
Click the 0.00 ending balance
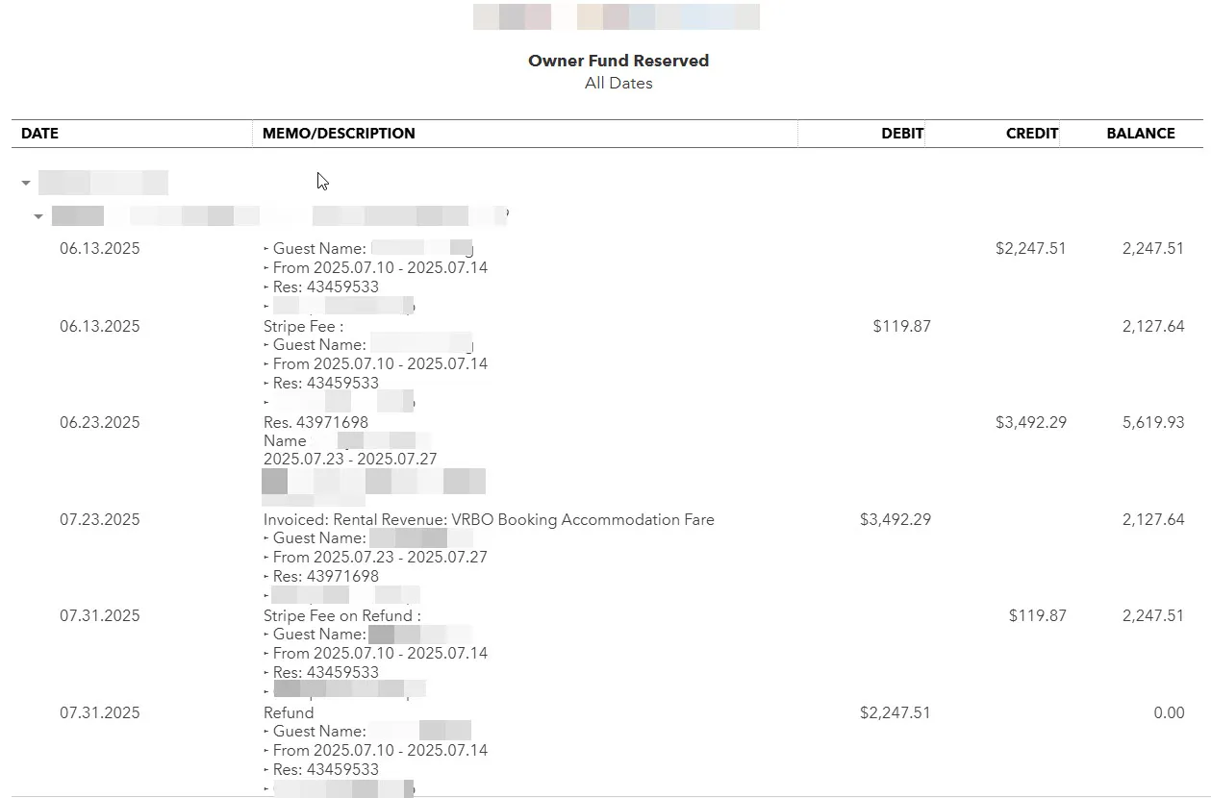(1169, 712)
